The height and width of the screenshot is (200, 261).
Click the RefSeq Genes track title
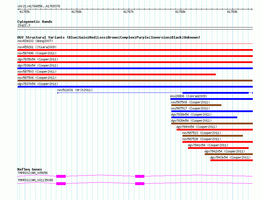click(x=30, y=169)
